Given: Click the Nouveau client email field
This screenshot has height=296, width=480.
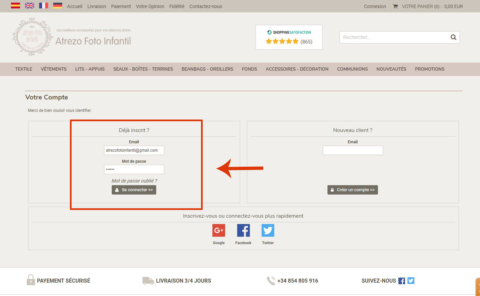Looking at the screenshot, I should pos(353,150).
